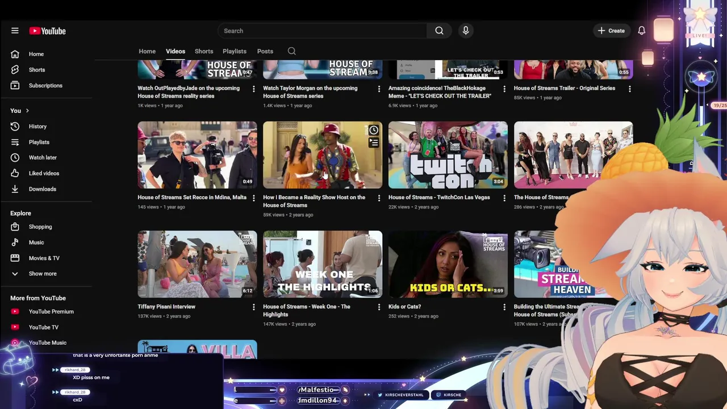
Task: Open House of Streams Trailer title link
Action: click(565, 88)
